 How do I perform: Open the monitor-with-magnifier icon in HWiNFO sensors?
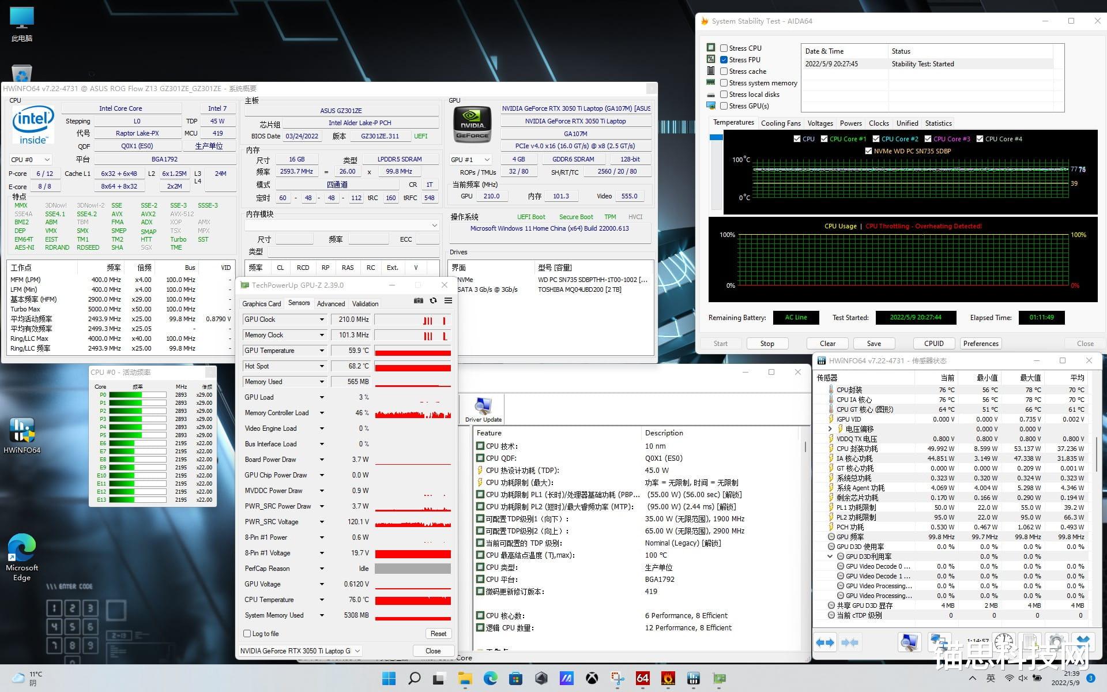click(909, 642)
